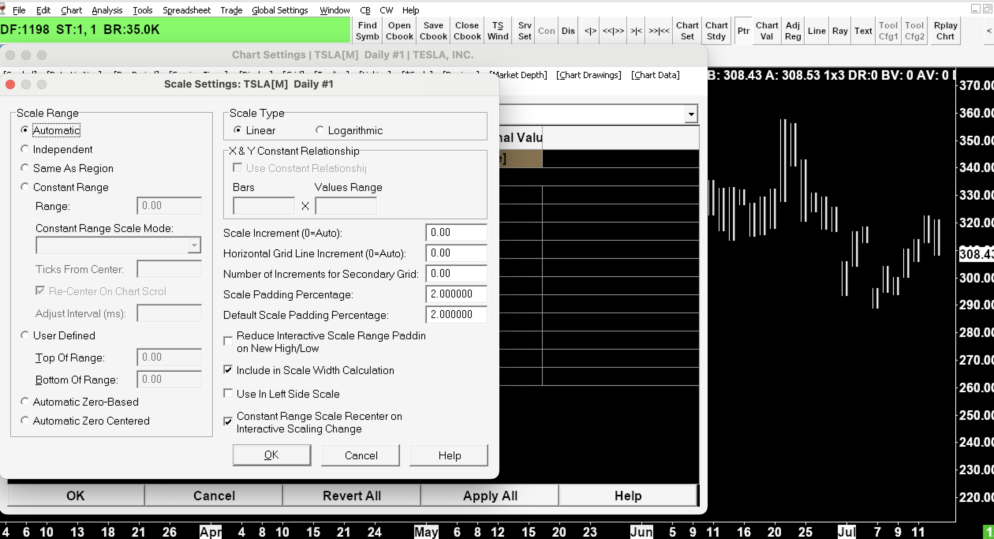Click Apply All in Chart Settings
The image size is (994, 539).
tap(490, 496)
